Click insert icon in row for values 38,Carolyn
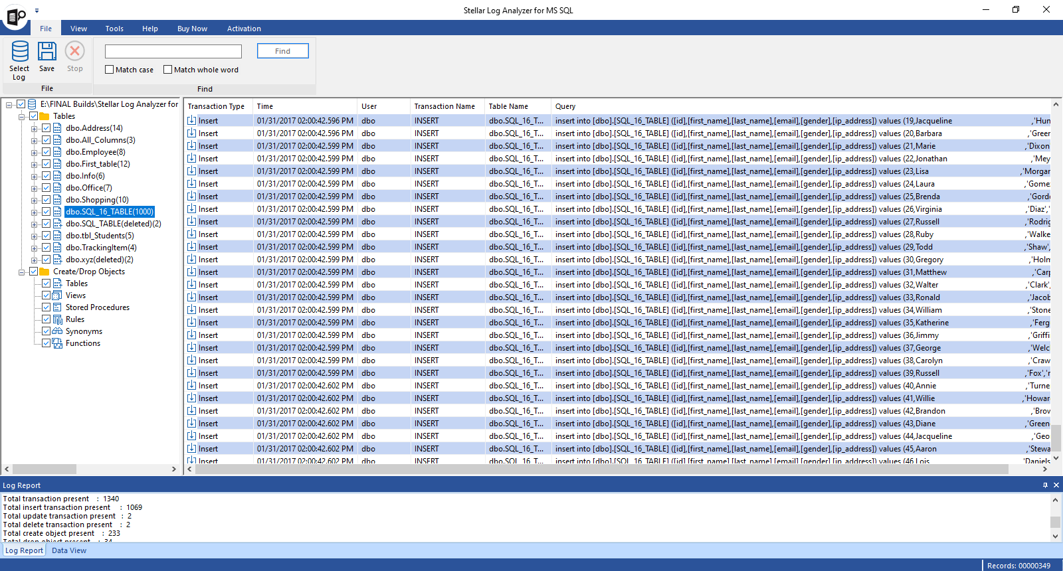1063x571 pixels. (x=191, y=361)
